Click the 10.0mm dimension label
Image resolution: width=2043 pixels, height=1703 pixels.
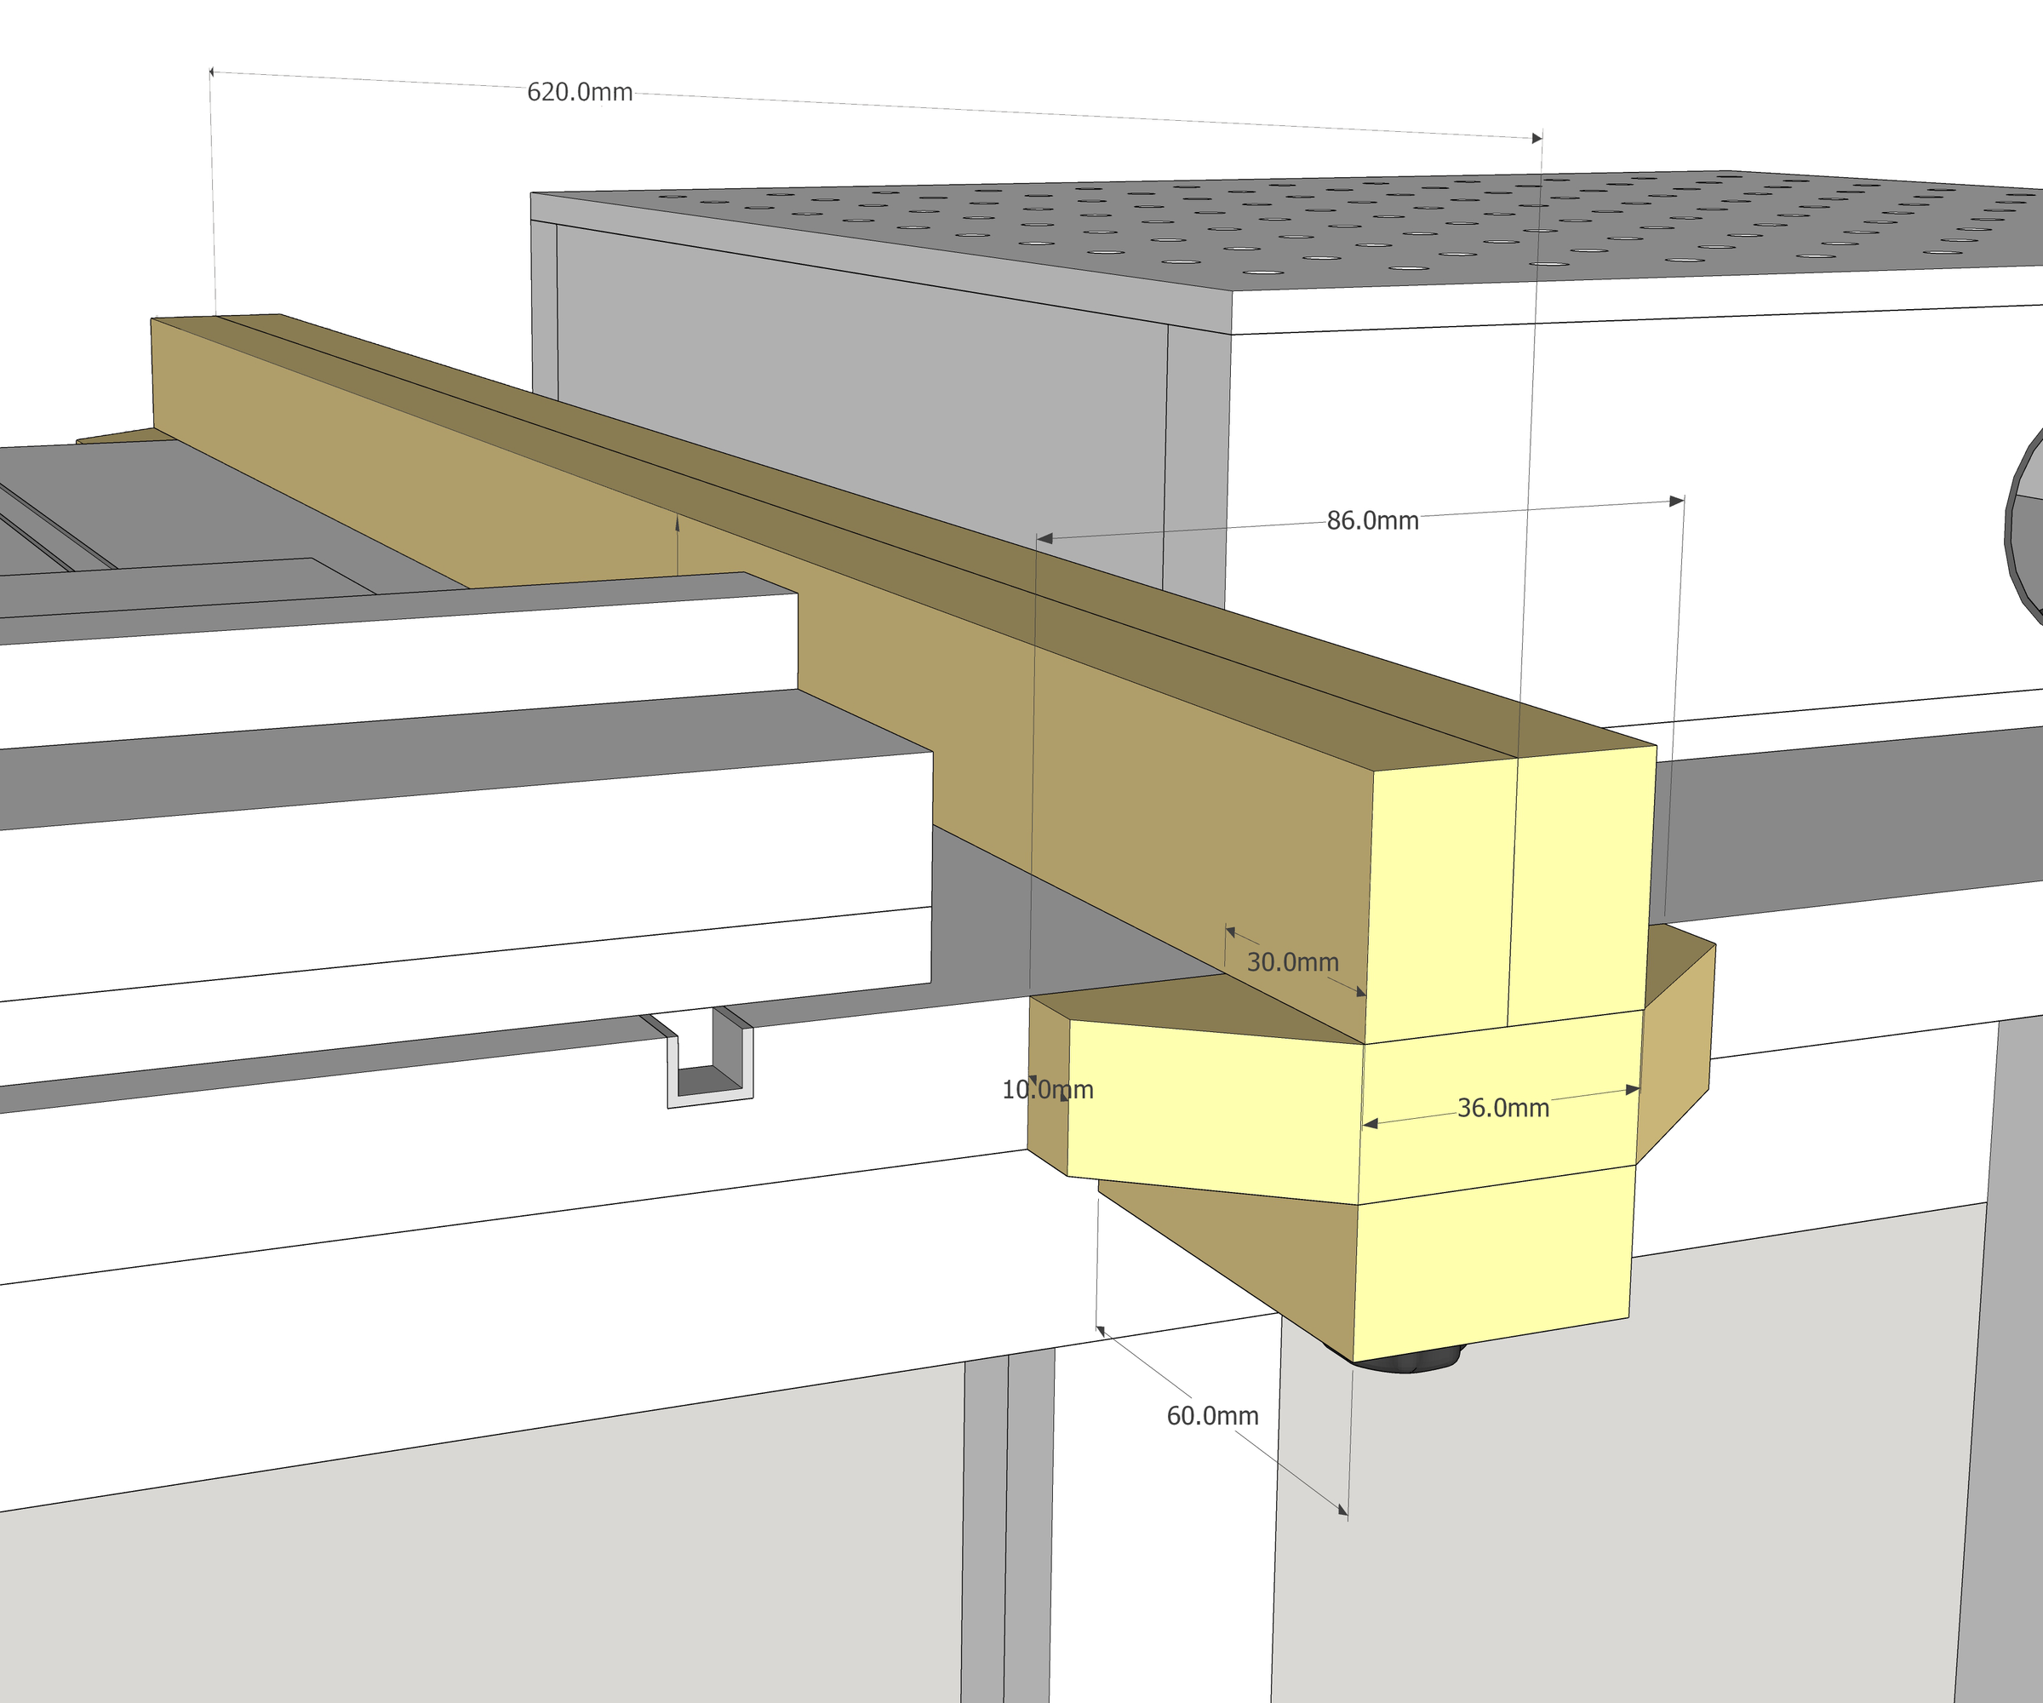[x=1049, y=1091]
